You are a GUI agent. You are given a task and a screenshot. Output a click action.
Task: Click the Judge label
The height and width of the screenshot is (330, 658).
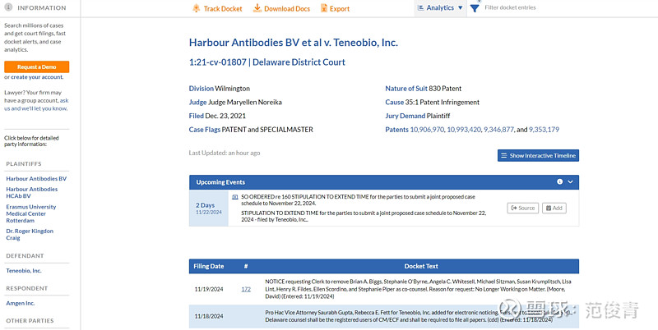click(197, 102)
